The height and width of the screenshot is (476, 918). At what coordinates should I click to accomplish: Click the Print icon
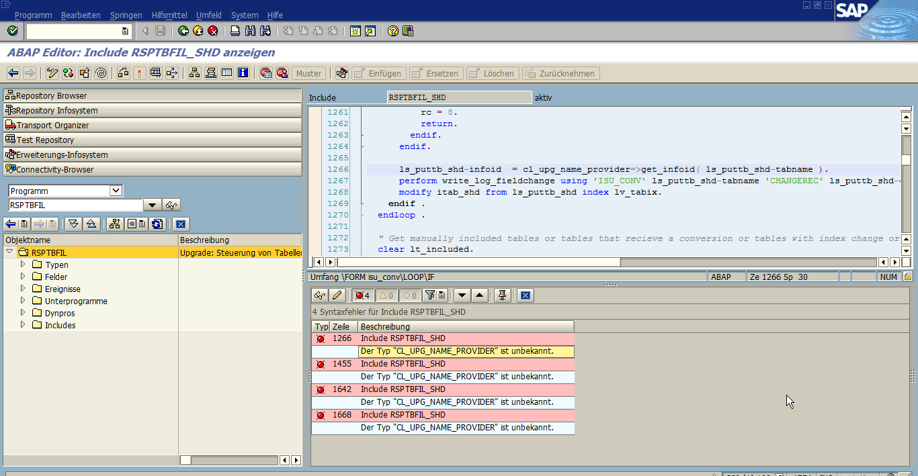[235, 31]
